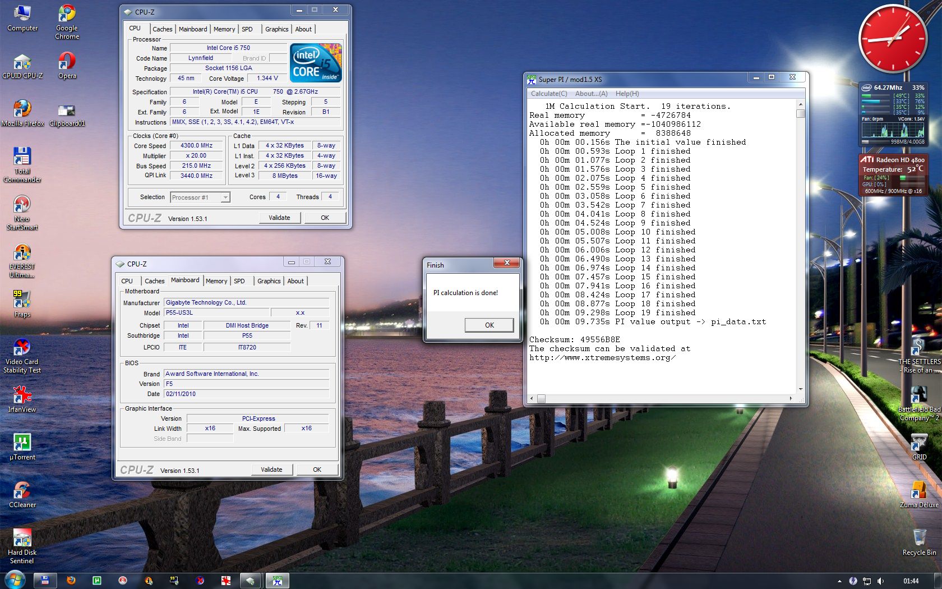
Task: Launch Google Chrome from the desktop
Action: point(67,22)
